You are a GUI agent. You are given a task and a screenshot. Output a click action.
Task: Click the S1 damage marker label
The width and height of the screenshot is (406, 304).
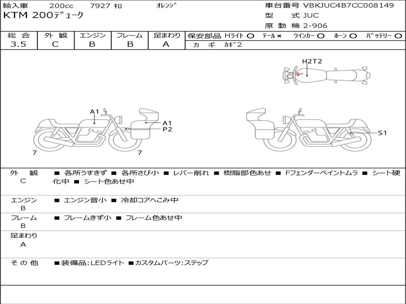click(382, 133)
